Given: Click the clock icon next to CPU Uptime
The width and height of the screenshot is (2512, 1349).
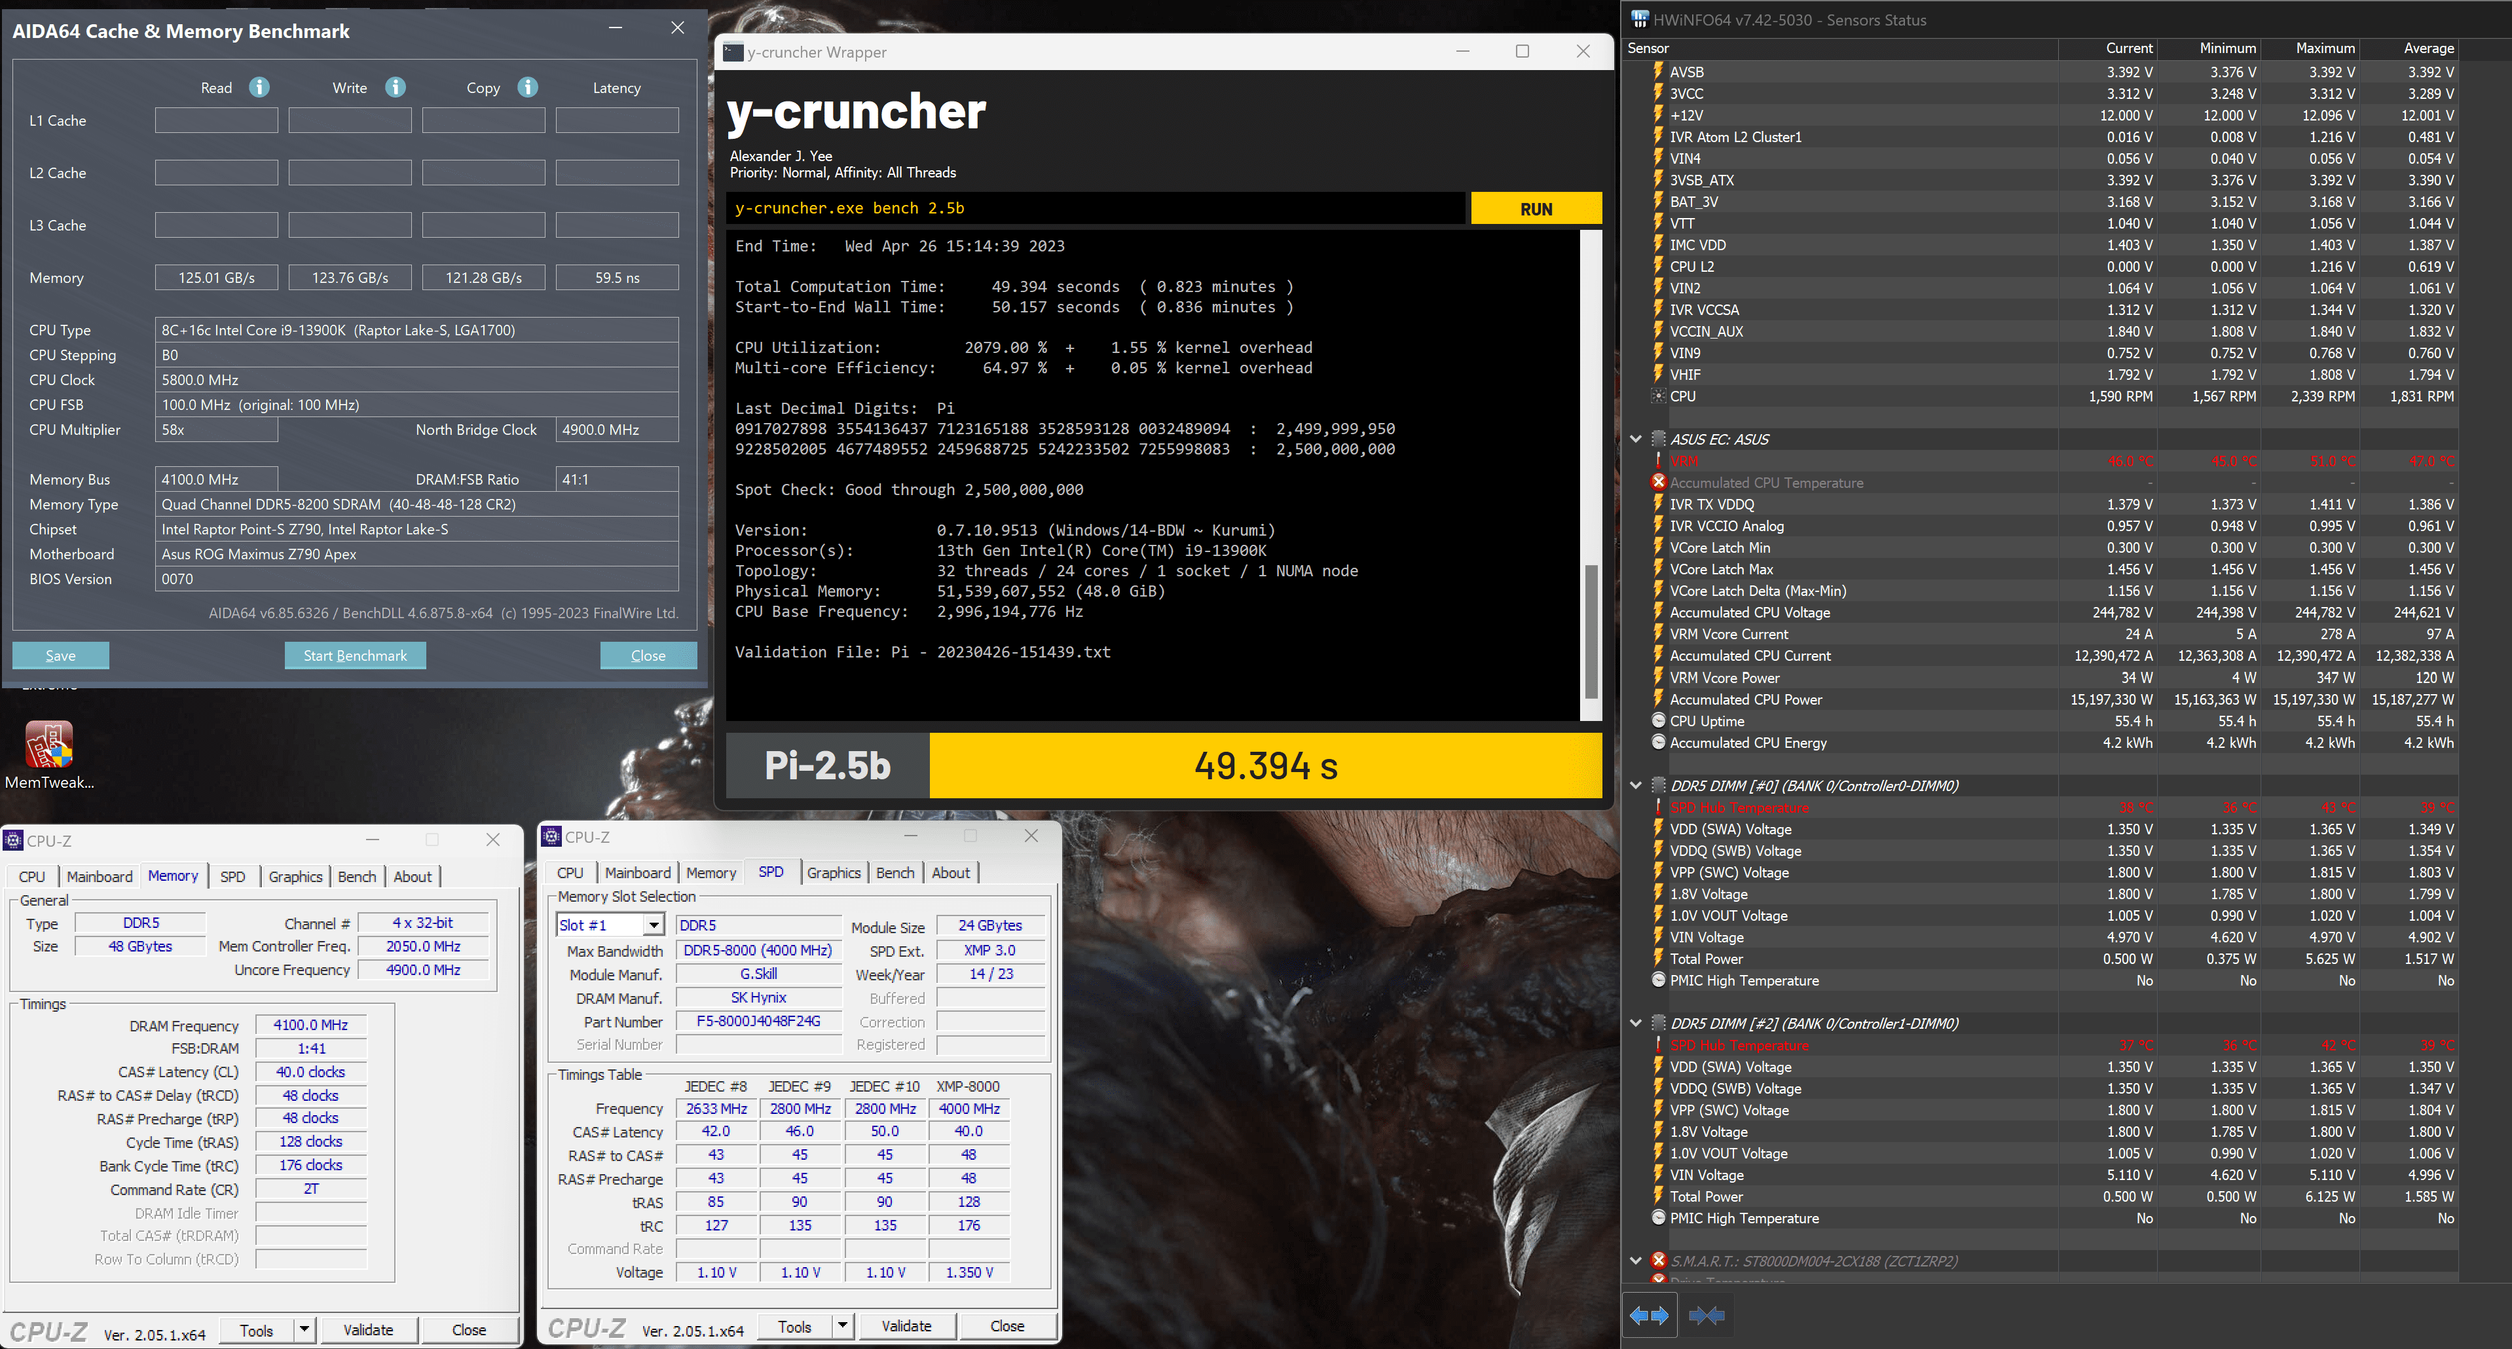Looking at the screenshot, I should click(1658, 721).
